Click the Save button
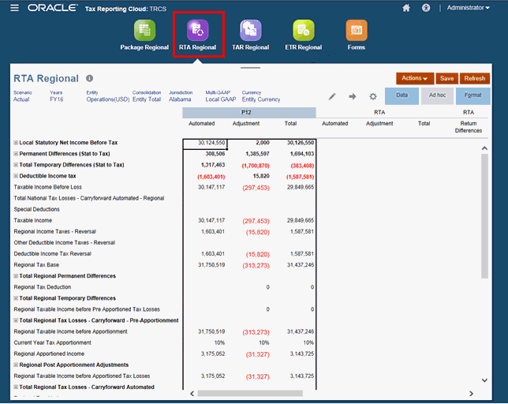The width and height of the screenshot is (508, 404). (x=446, y=78)
